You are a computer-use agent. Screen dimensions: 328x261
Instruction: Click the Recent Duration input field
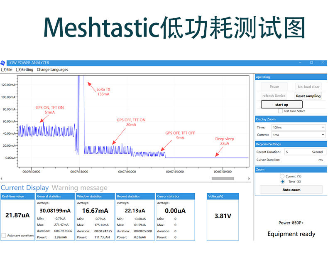coord(305,152)
